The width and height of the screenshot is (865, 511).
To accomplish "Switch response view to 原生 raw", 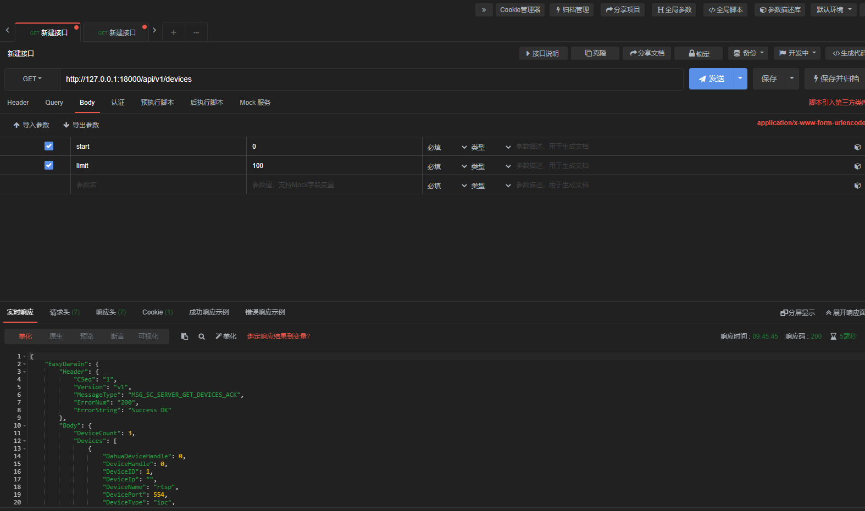I will [x=56, y=336].
